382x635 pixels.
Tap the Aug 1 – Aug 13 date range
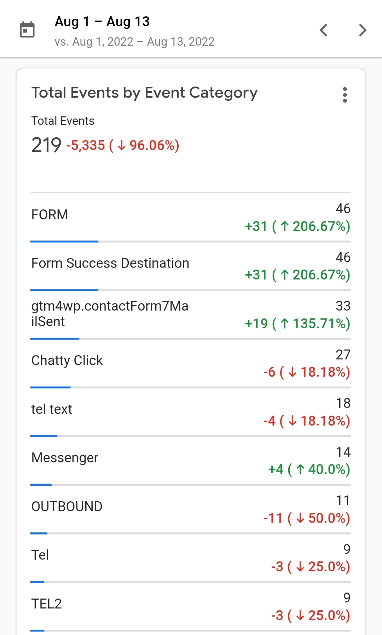(x=102, y=22)
